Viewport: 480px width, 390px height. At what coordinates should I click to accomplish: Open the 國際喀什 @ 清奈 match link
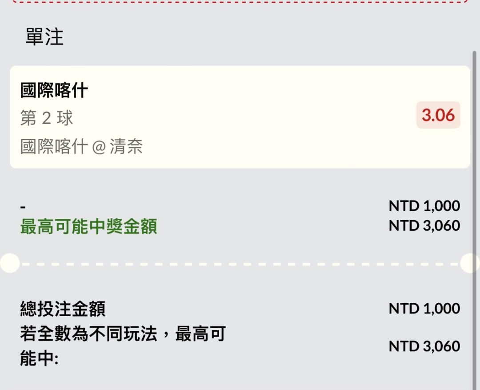click(81, 146)
